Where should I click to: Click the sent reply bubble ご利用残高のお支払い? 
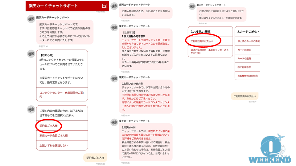coord(245,96)
